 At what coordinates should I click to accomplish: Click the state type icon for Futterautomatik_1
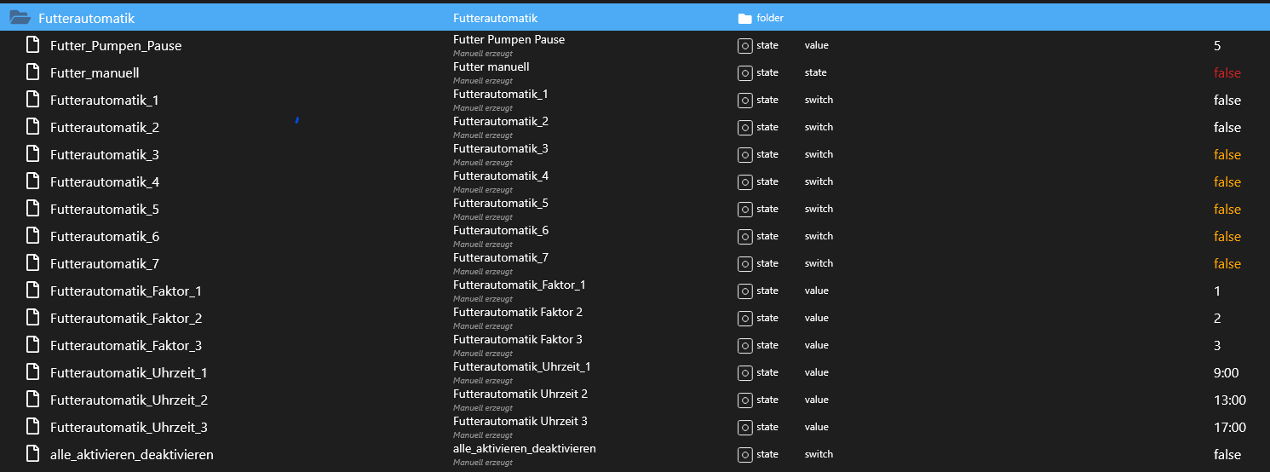click(744, 100)
